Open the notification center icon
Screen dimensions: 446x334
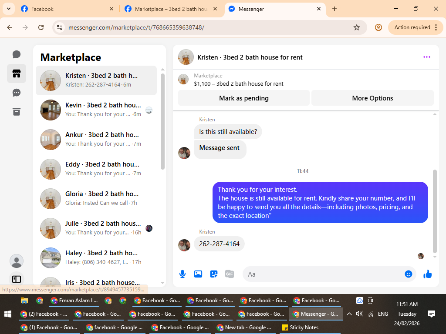tap(432, 314)
